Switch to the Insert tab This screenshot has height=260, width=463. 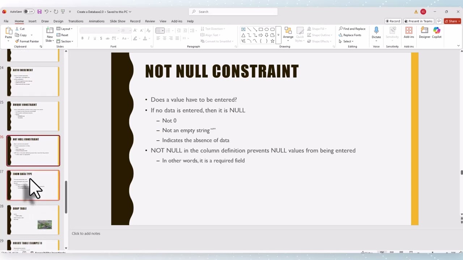[32, 21]
